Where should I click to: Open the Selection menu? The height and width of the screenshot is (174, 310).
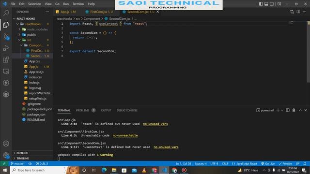click(34, 4)
